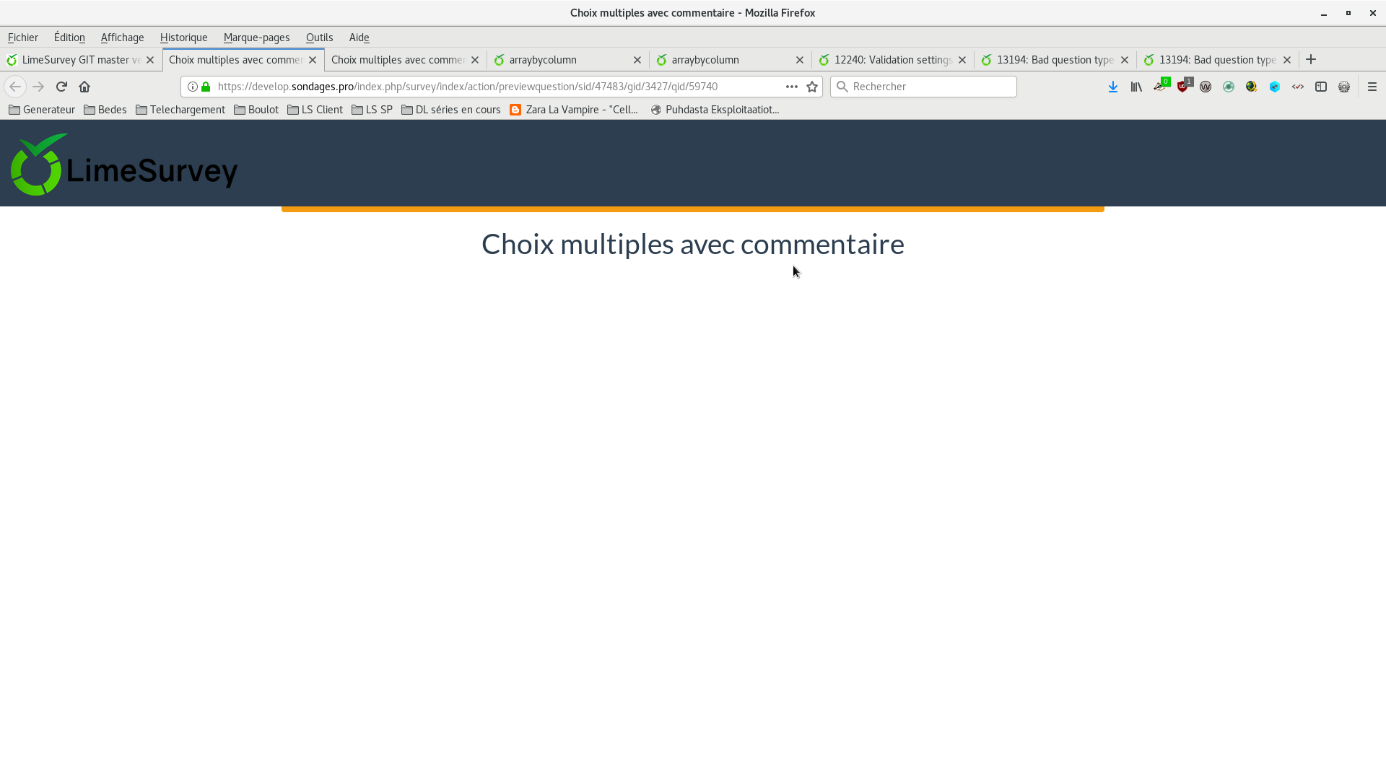Screen dimensions: 1386x760
Task: Close the LimeSurvey GIT master tab
Action: [150, 60]
